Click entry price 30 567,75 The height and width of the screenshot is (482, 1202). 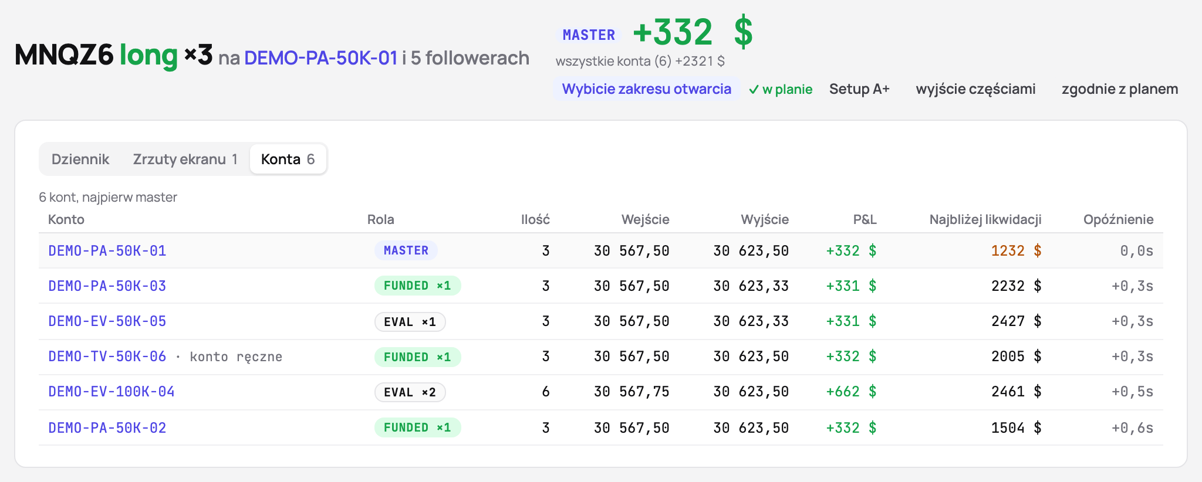[x=632, y=391]
